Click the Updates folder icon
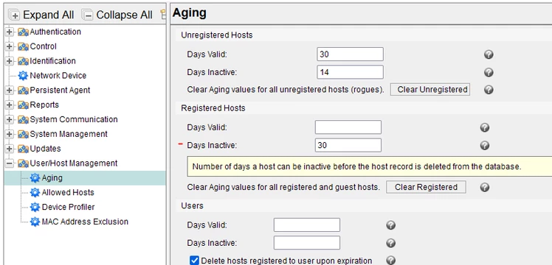 pyautogui.click(x=23, y=149)
